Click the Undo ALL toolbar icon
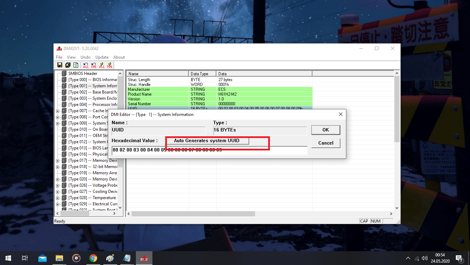The height and width of the screenshot is (265, 470). pyautogui.click(x=86, y=65)
